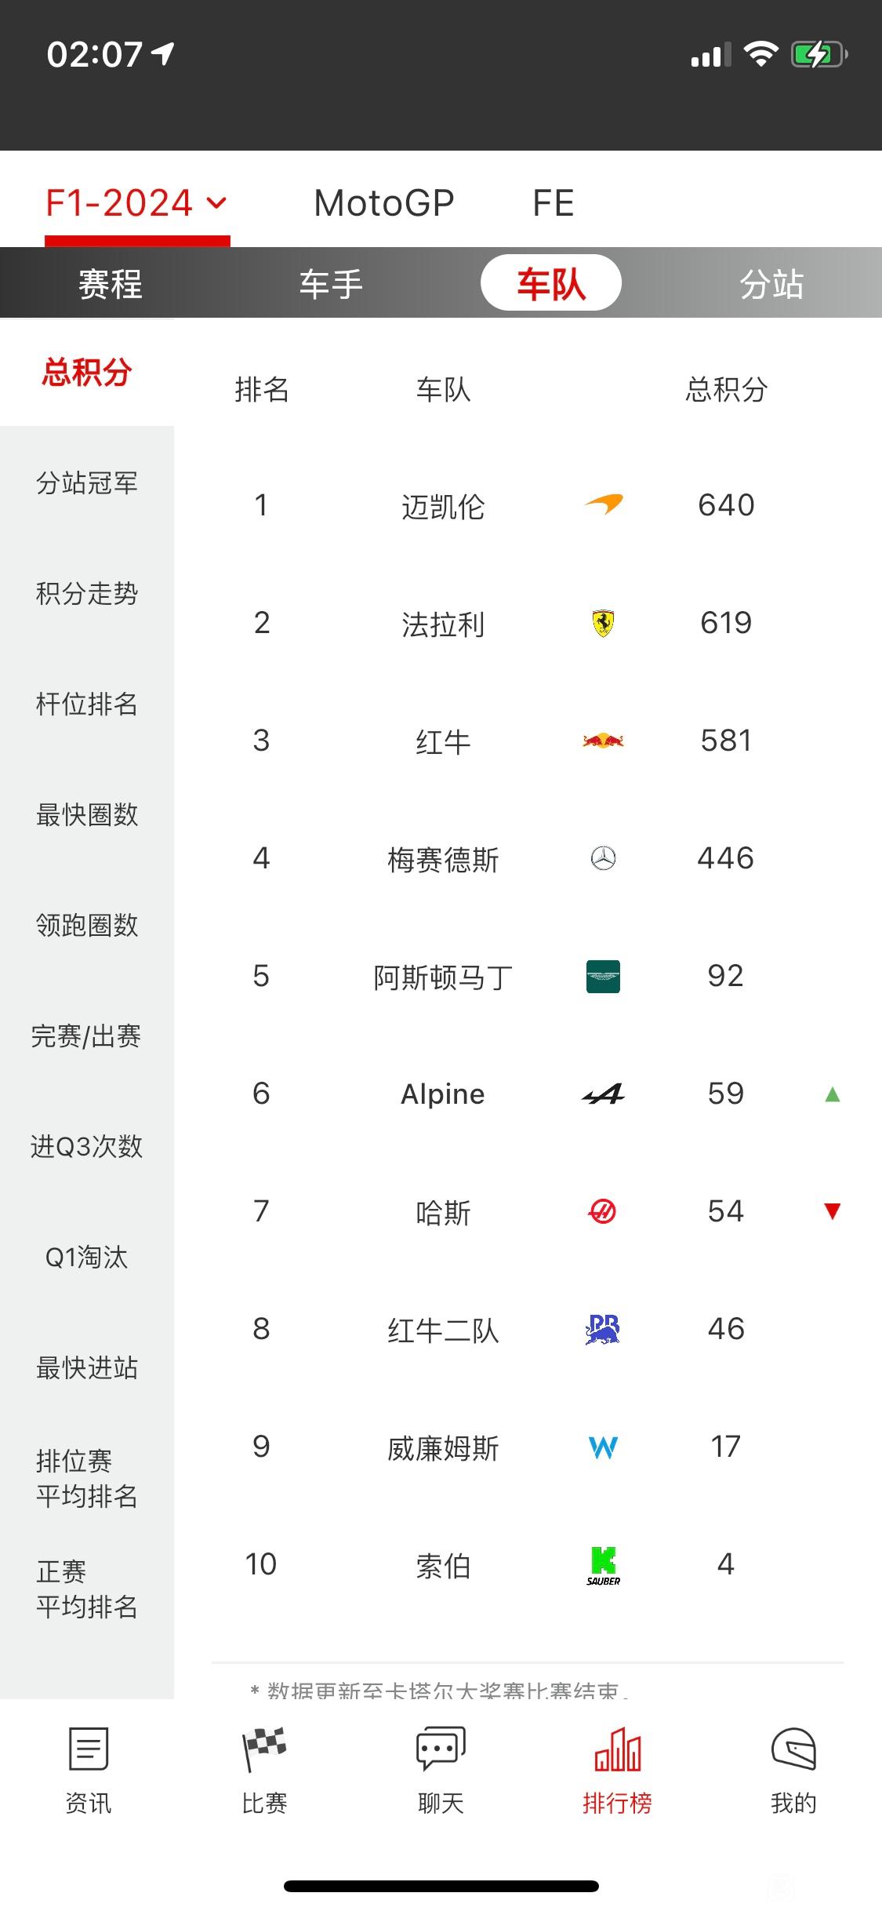The height and width of the screenshot is (1911, 882).
Task: Tap the Sauber team logo
Action: (x=603, y=1565)
